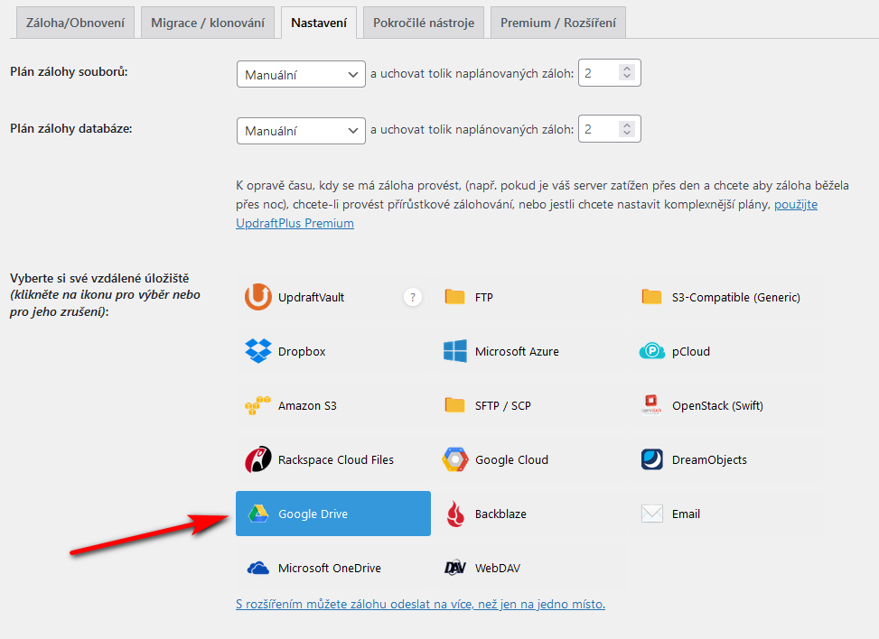Image resolution: width=879 pixels, height=639 pixels.
Task: Click the Google Drive triangle icon
Action: tap(257, 514)
